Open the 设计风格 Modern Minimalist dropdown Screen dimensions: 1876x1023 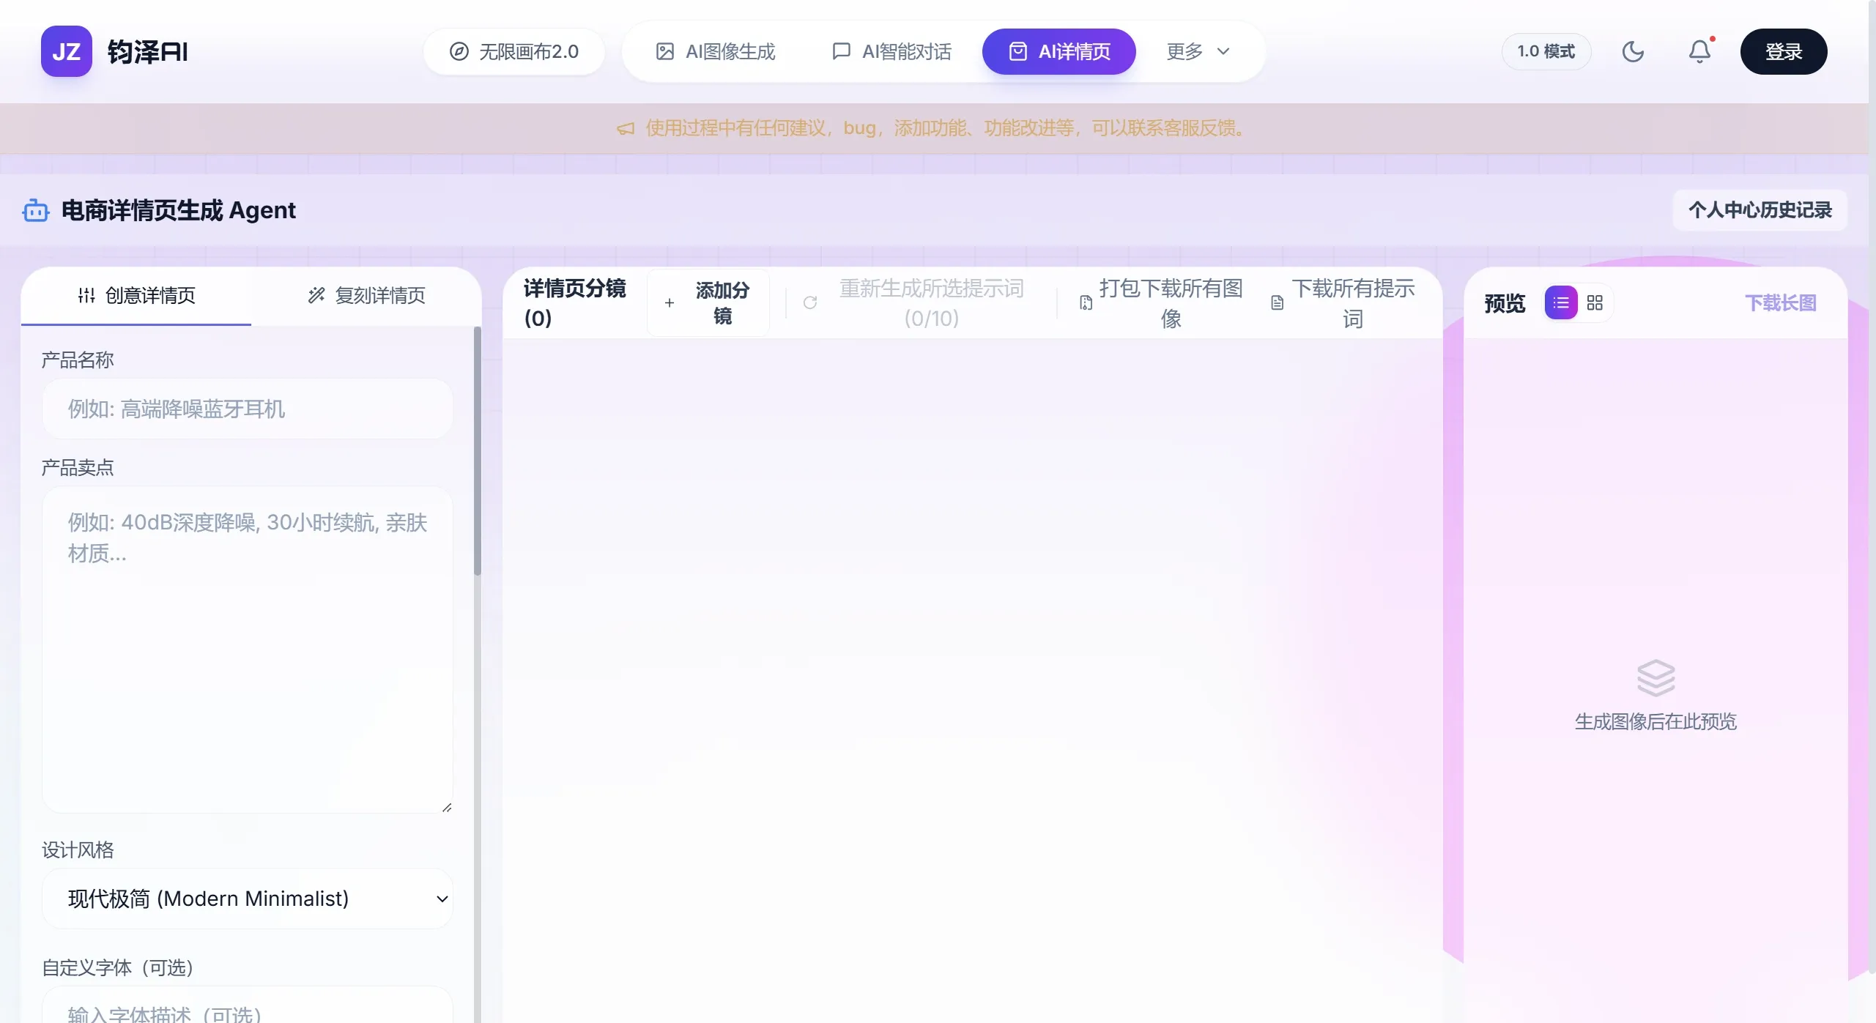[247, 899]
